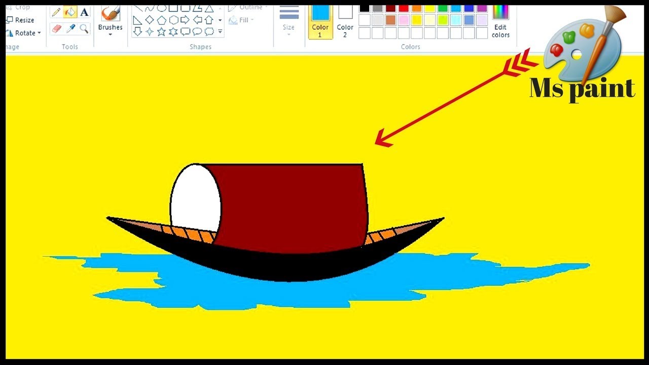649x365 pixels.
Task: Select the Color picker eyedropper tool
Action: pyautogui.click(x=70, y=28)
